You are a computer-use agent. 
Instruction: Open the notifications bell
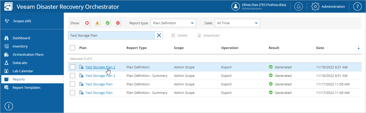299,7
